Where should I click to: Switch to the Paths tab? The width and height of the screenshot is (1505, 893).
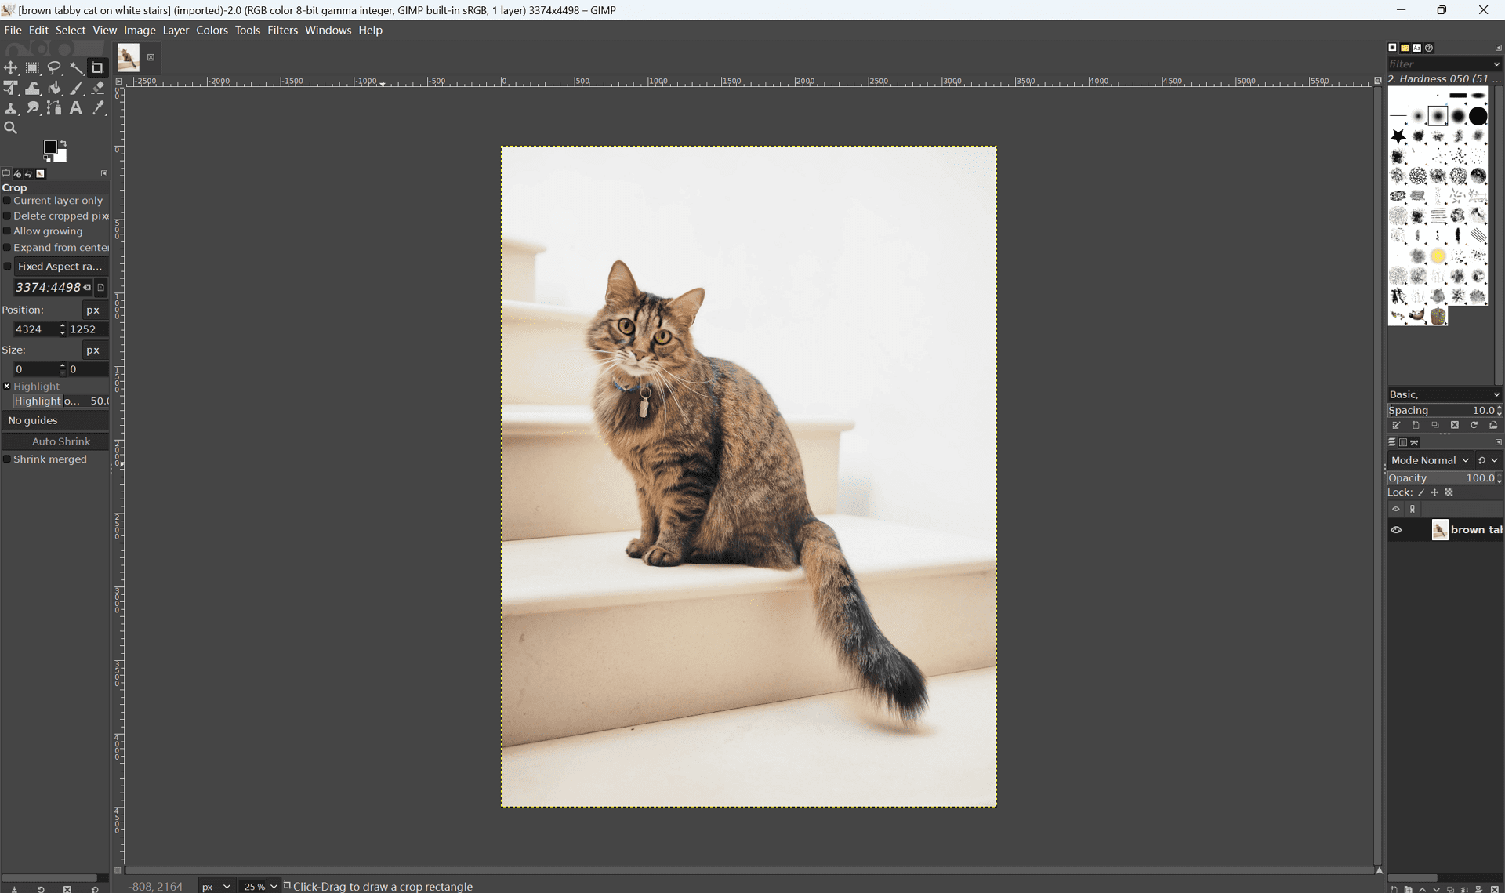point(1415,443)
